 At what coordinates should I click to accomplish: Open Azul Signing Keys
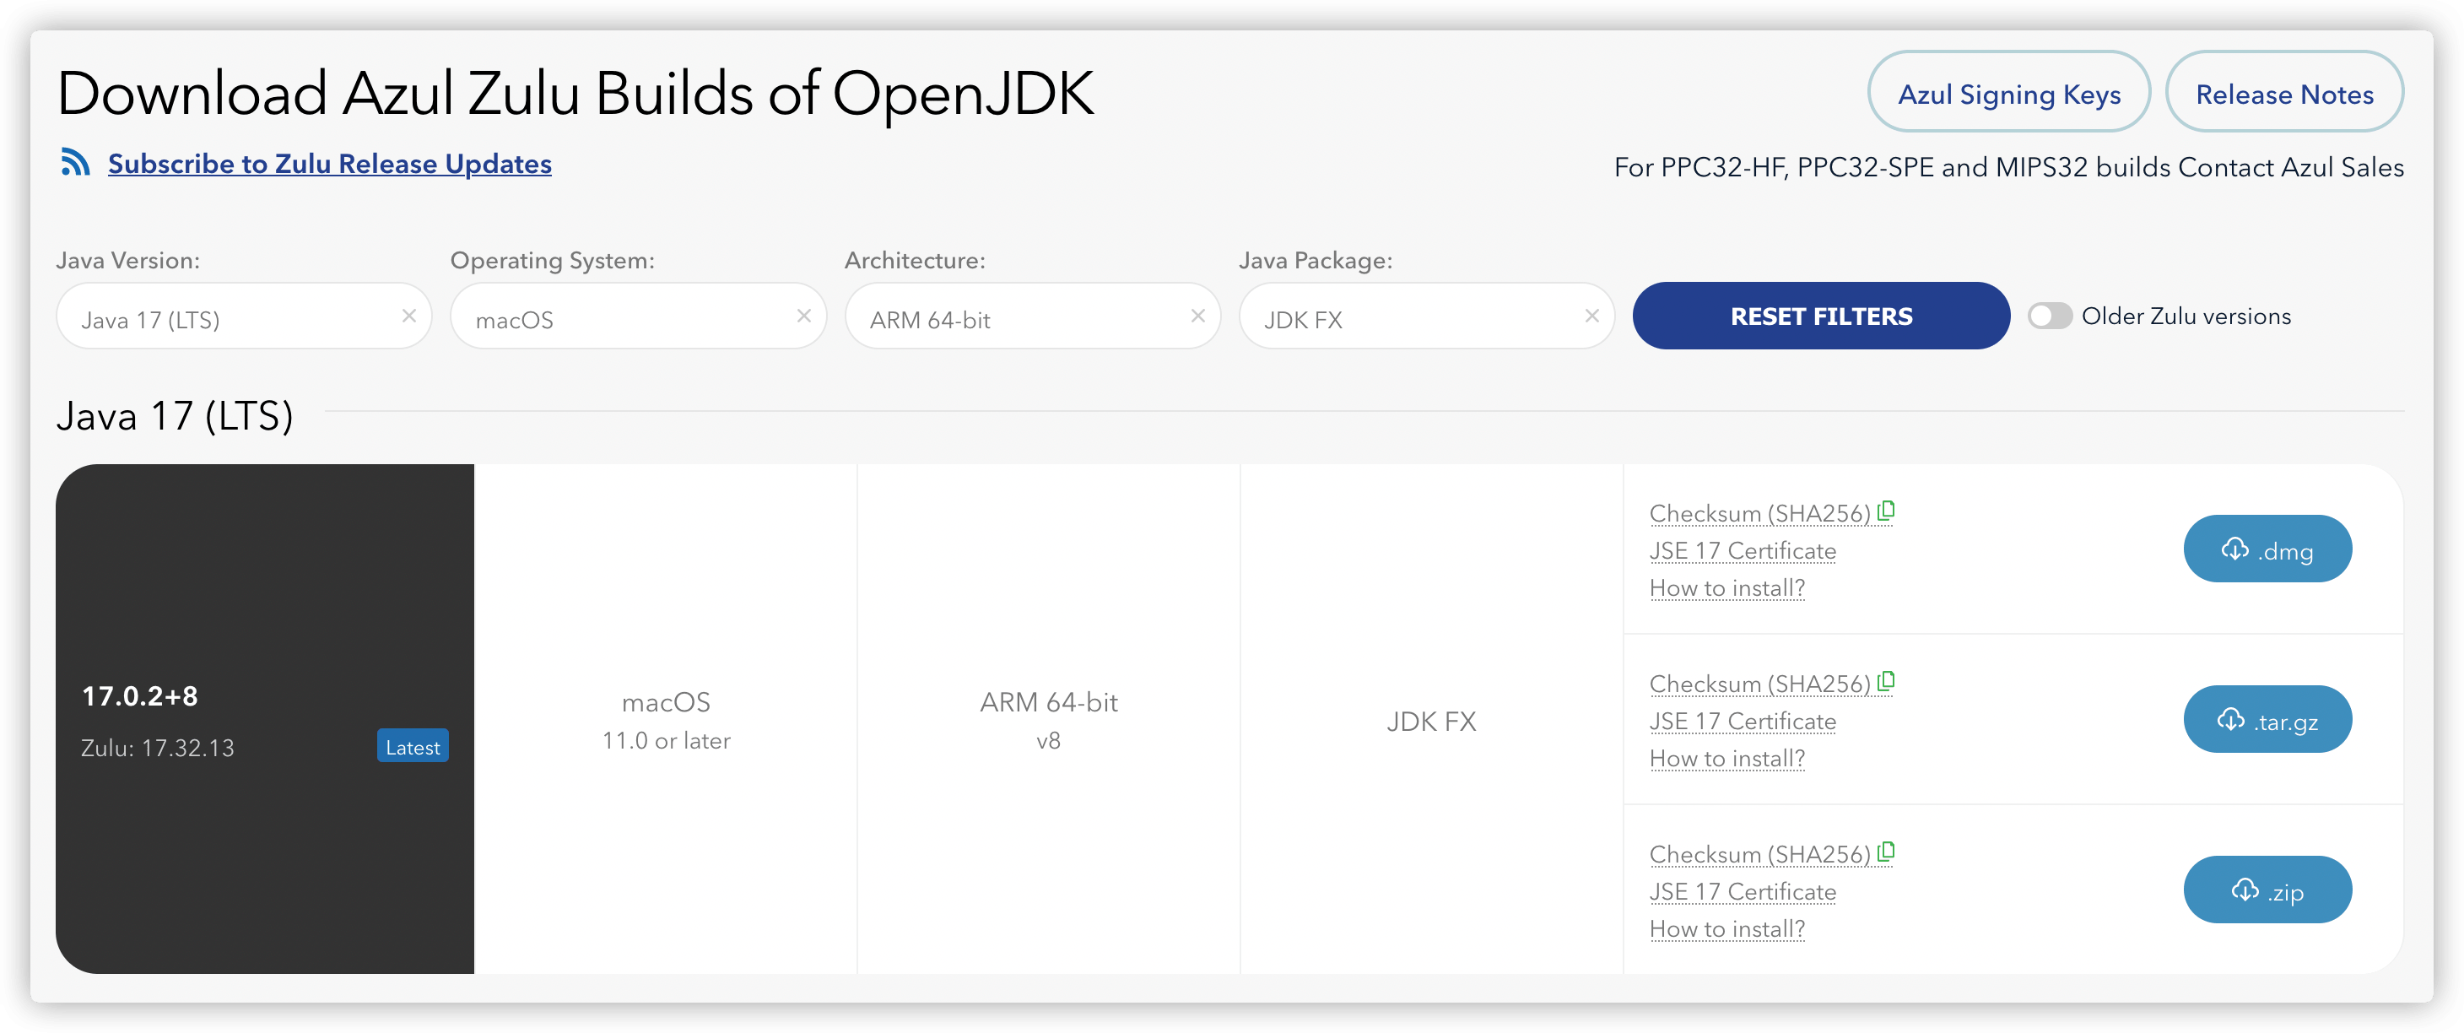[2008, 93]
